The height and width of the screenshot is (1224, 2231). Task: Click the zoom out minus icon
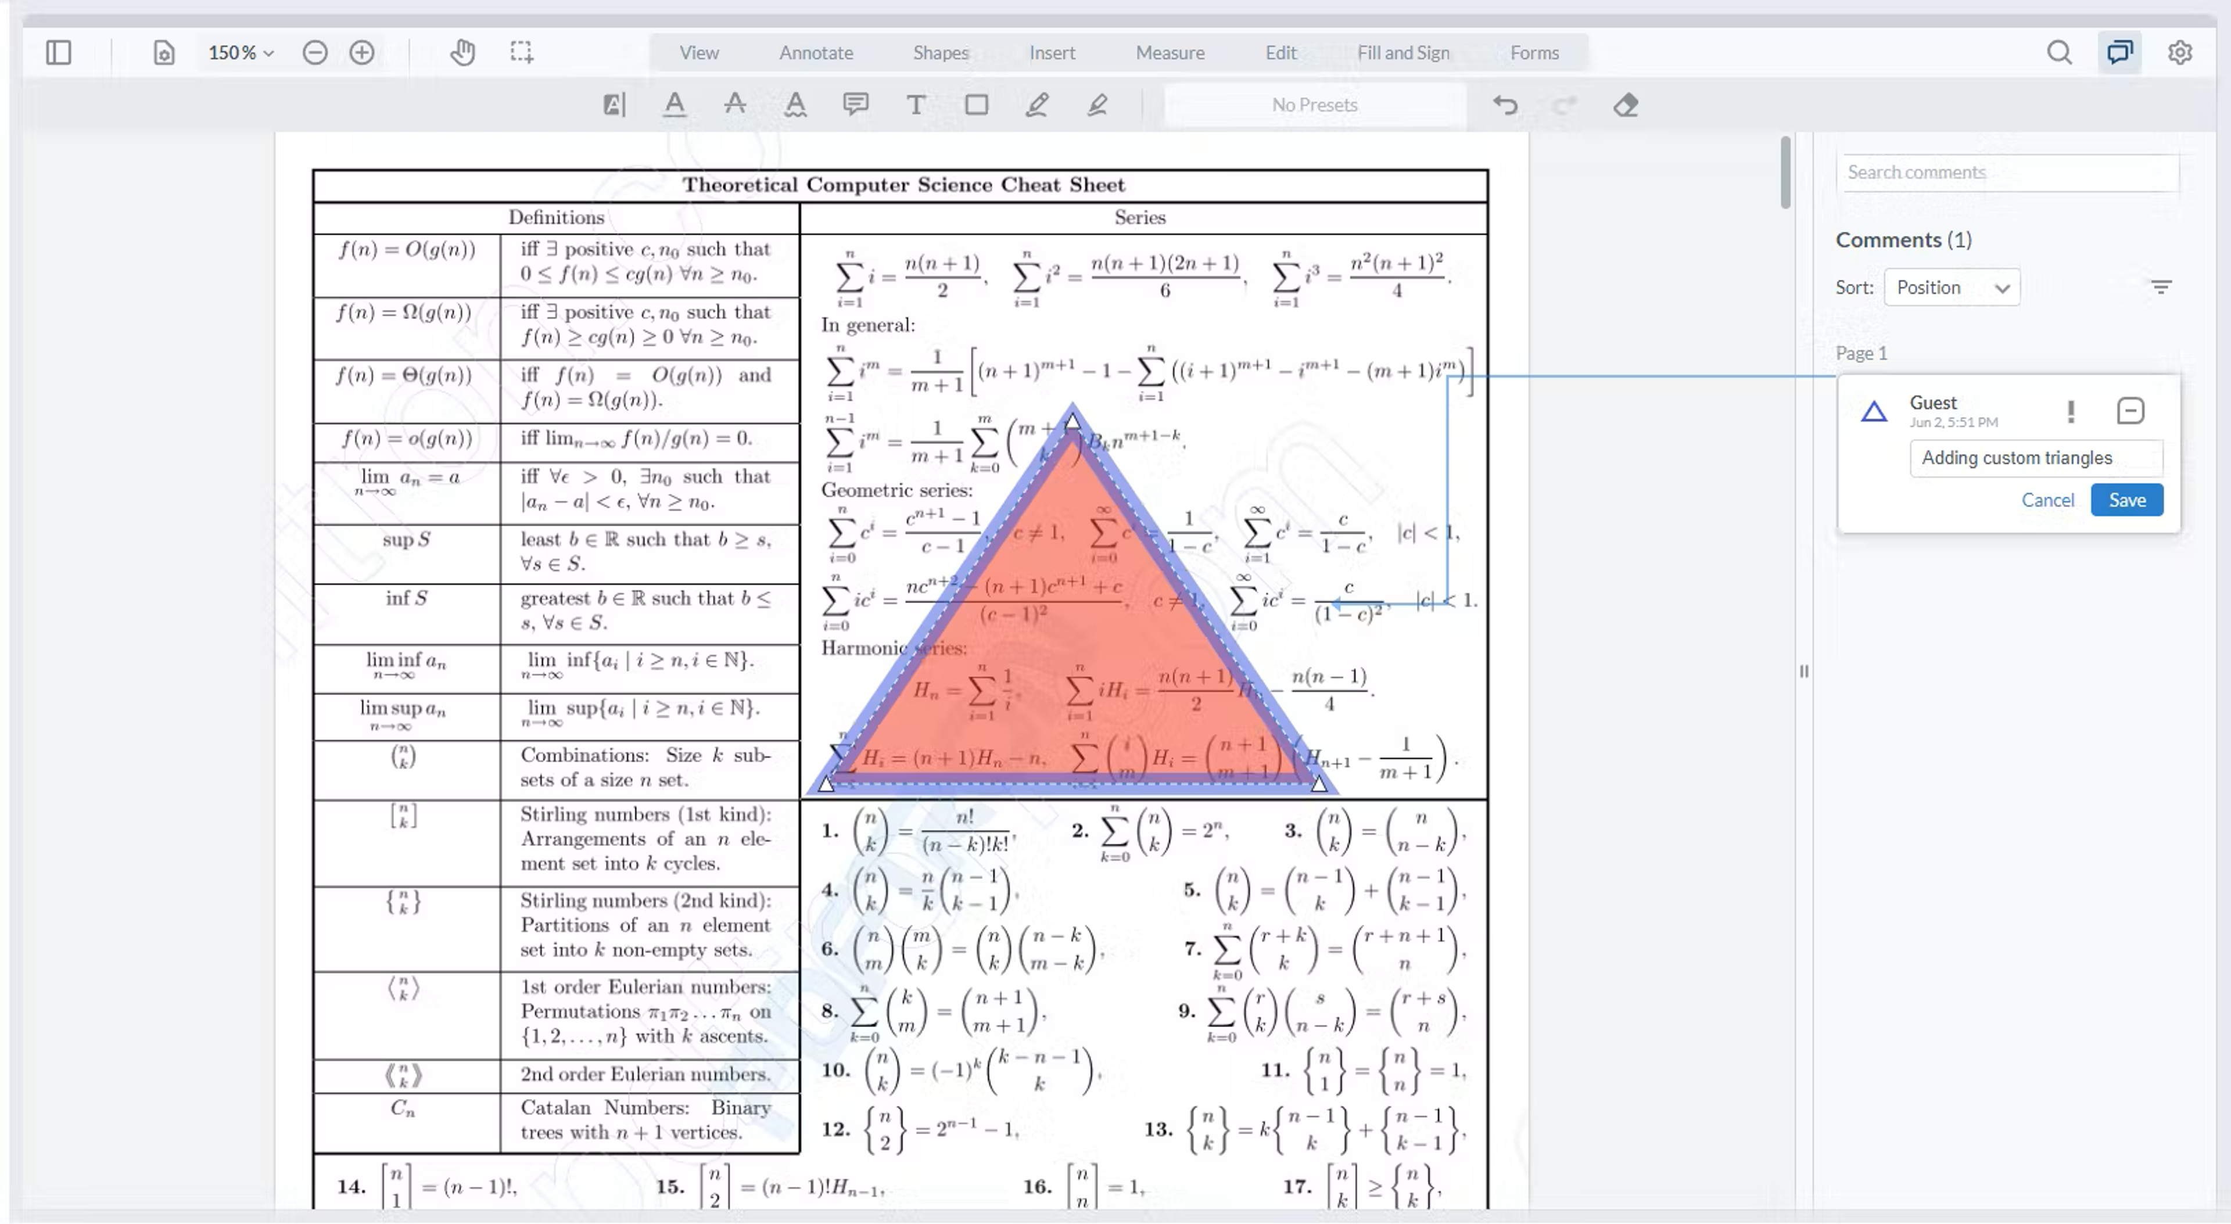coord(314,53)
